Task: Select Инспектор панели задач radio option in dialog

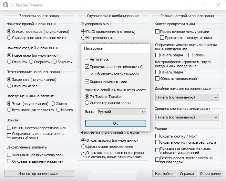Action: (87, 102)
